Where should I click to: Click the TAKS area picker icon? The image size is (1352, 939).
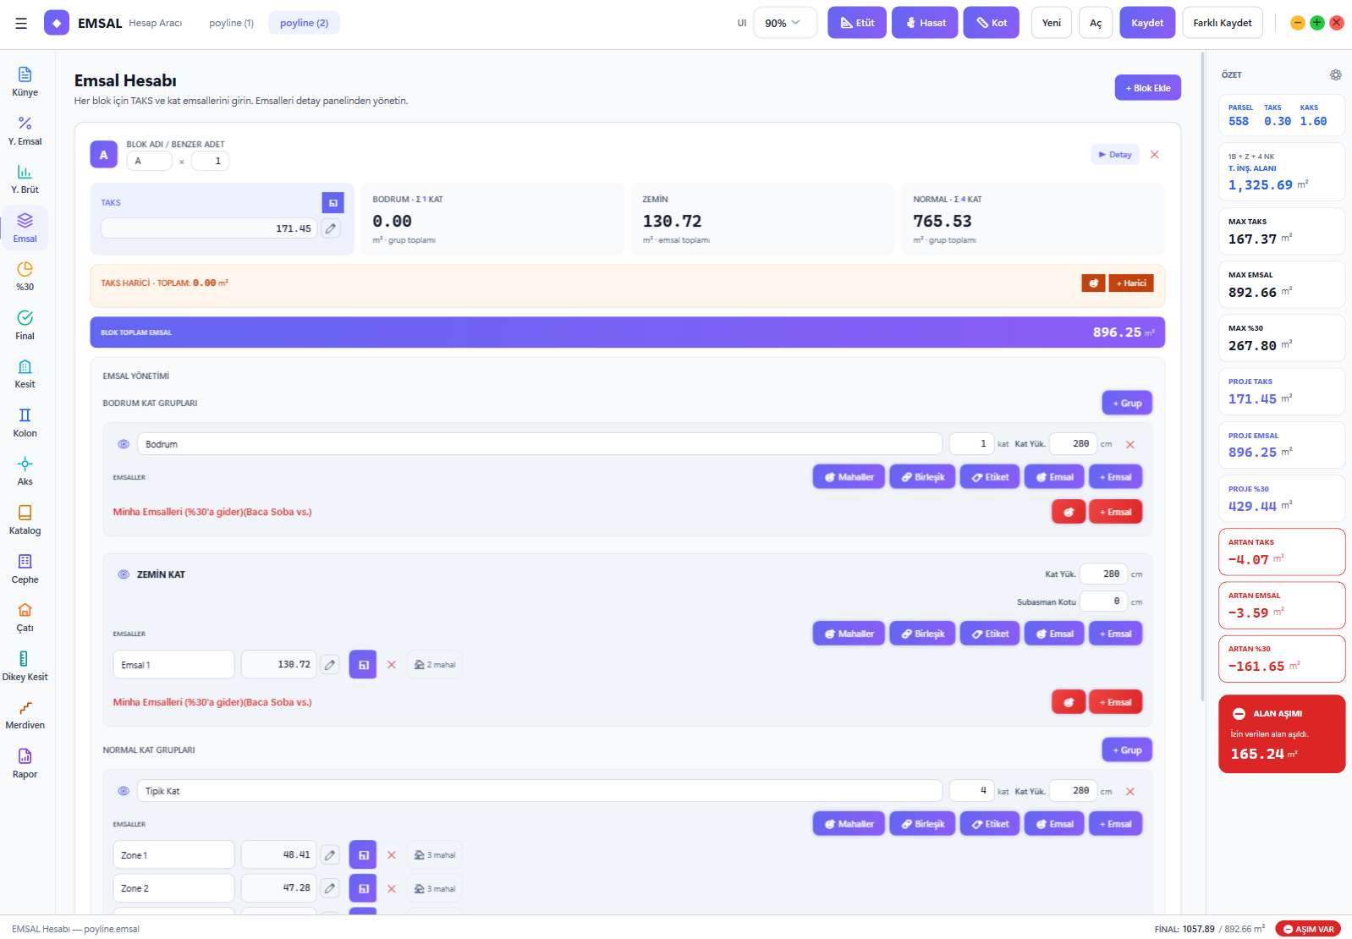[x=333, y=202]
